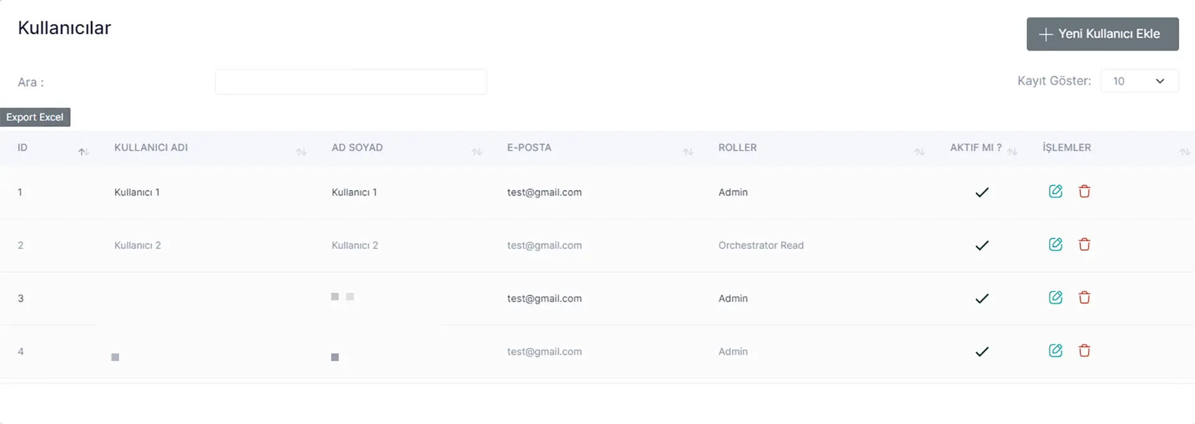This screenshot has height=424, width=1195.
Task: Click active checkmark for row 3
Action: 982,298
